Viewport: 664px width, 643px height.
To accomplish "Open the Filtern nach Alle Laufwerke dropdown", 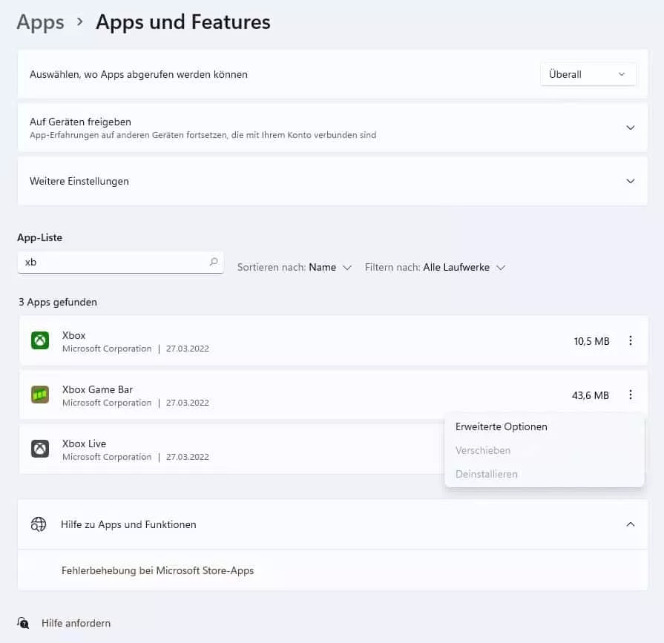I will (435, 268).
